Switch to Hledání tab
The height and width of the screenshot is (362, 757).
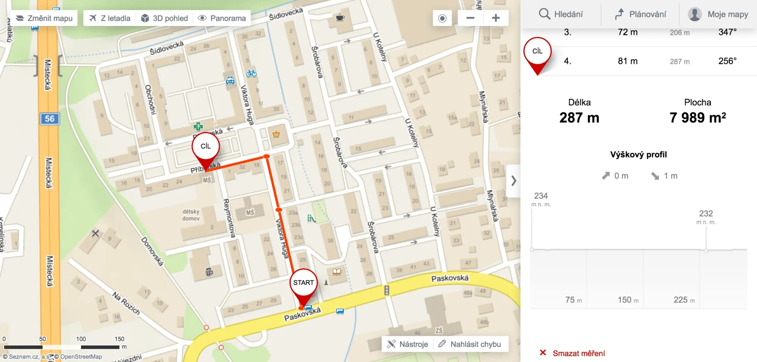coord(561,14)
